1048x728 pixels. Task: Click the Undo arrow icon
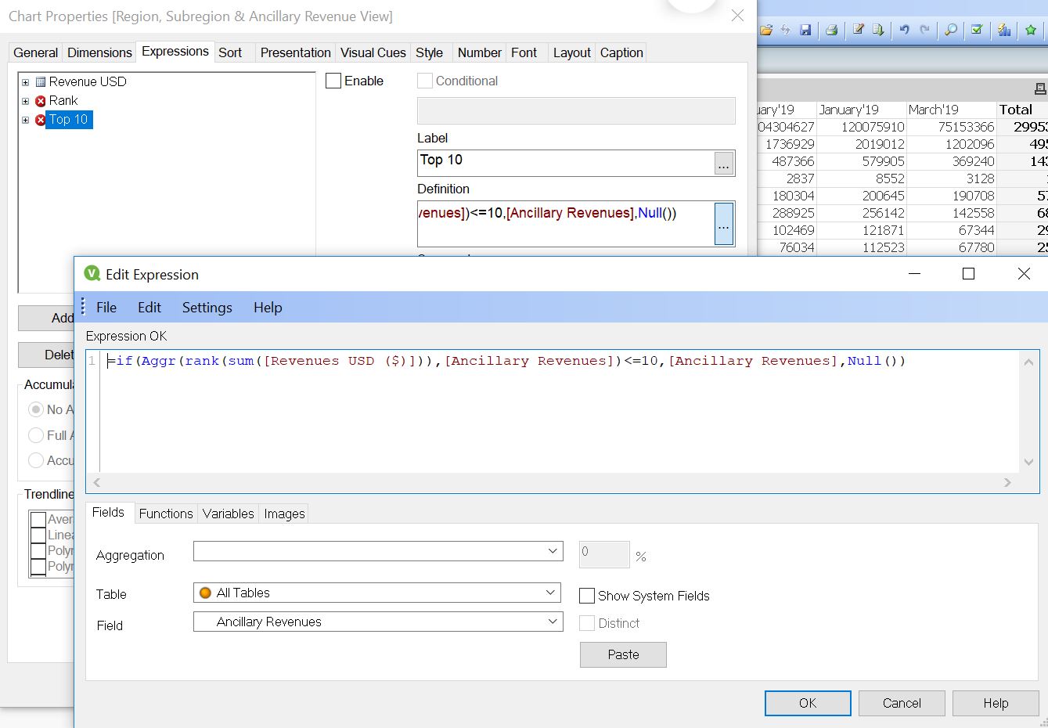point(904,30)
